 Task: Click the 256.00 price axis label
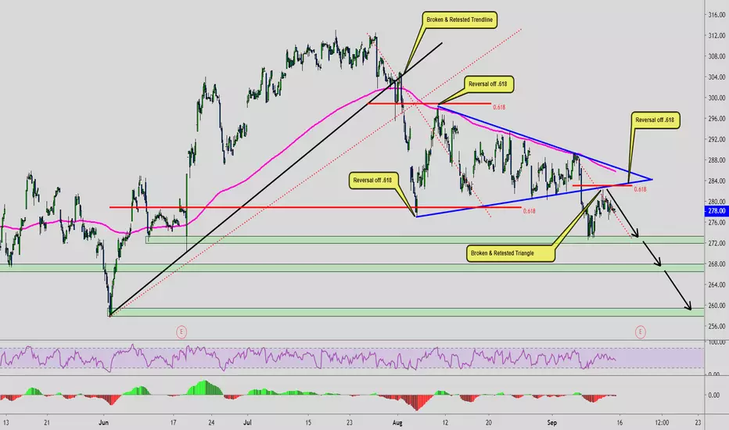(716, 326)
